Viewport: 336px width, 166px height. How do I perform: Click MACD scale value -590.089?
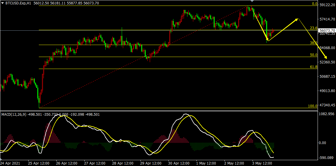327,158
